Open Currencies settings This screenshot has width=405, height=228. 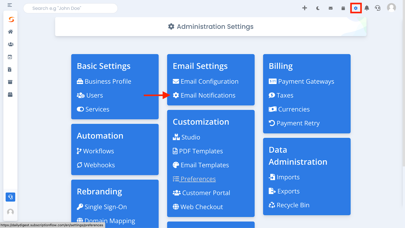tap(289, 109)
